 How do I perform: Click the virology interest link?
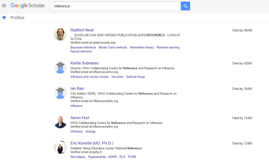click(x=90, y=131)
